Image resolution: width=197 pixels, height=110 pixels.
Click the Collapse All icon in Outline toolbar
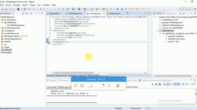tap(184, 13)
